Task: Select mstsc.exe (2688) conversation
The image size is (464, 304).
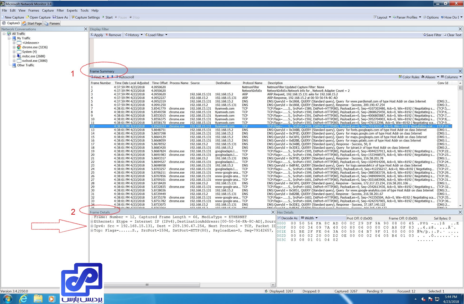Action: click(x=34, y=56)
